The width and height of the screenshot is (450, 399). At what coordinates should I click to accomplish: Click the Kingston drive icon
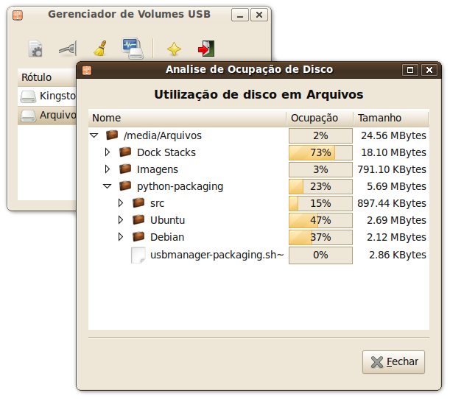28,96
